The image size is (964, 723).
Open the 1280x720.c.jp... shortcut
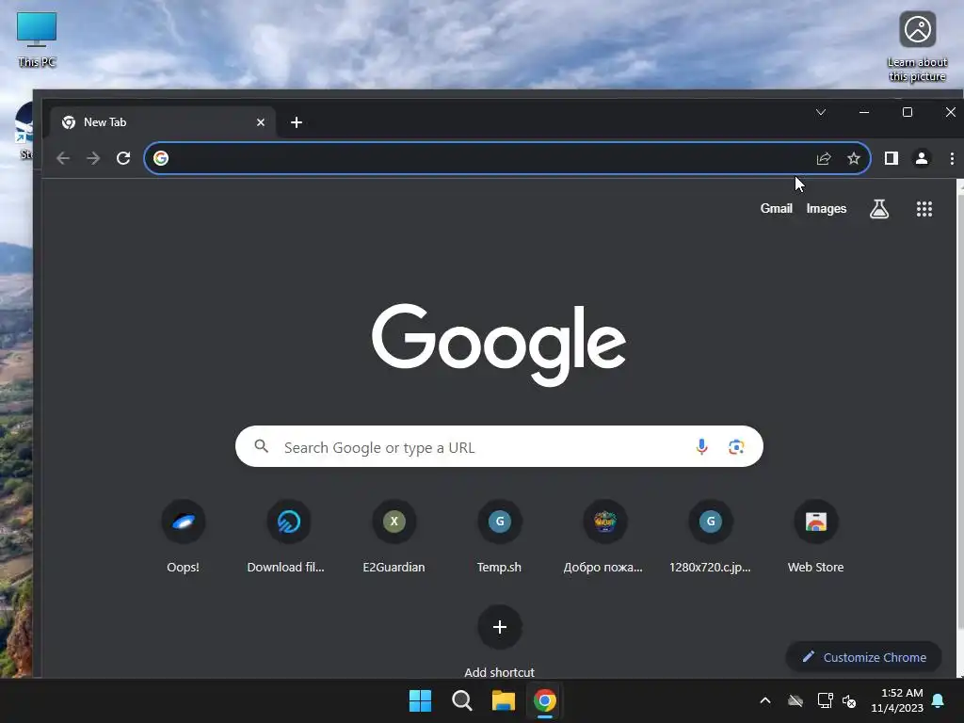pyautogui.click(x=711, y=538)
